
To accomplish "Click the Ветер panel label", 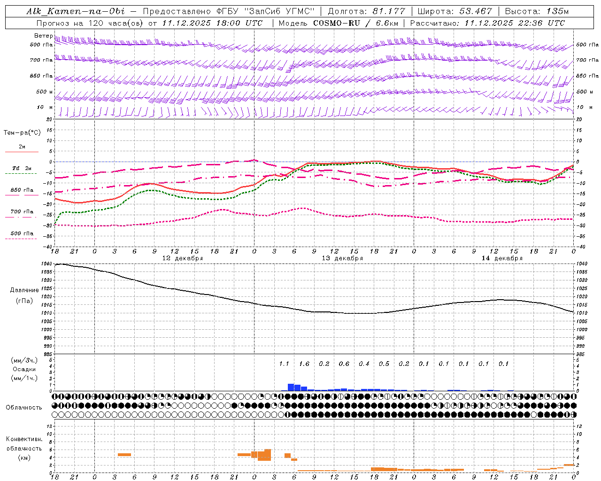I will point(43,36).
